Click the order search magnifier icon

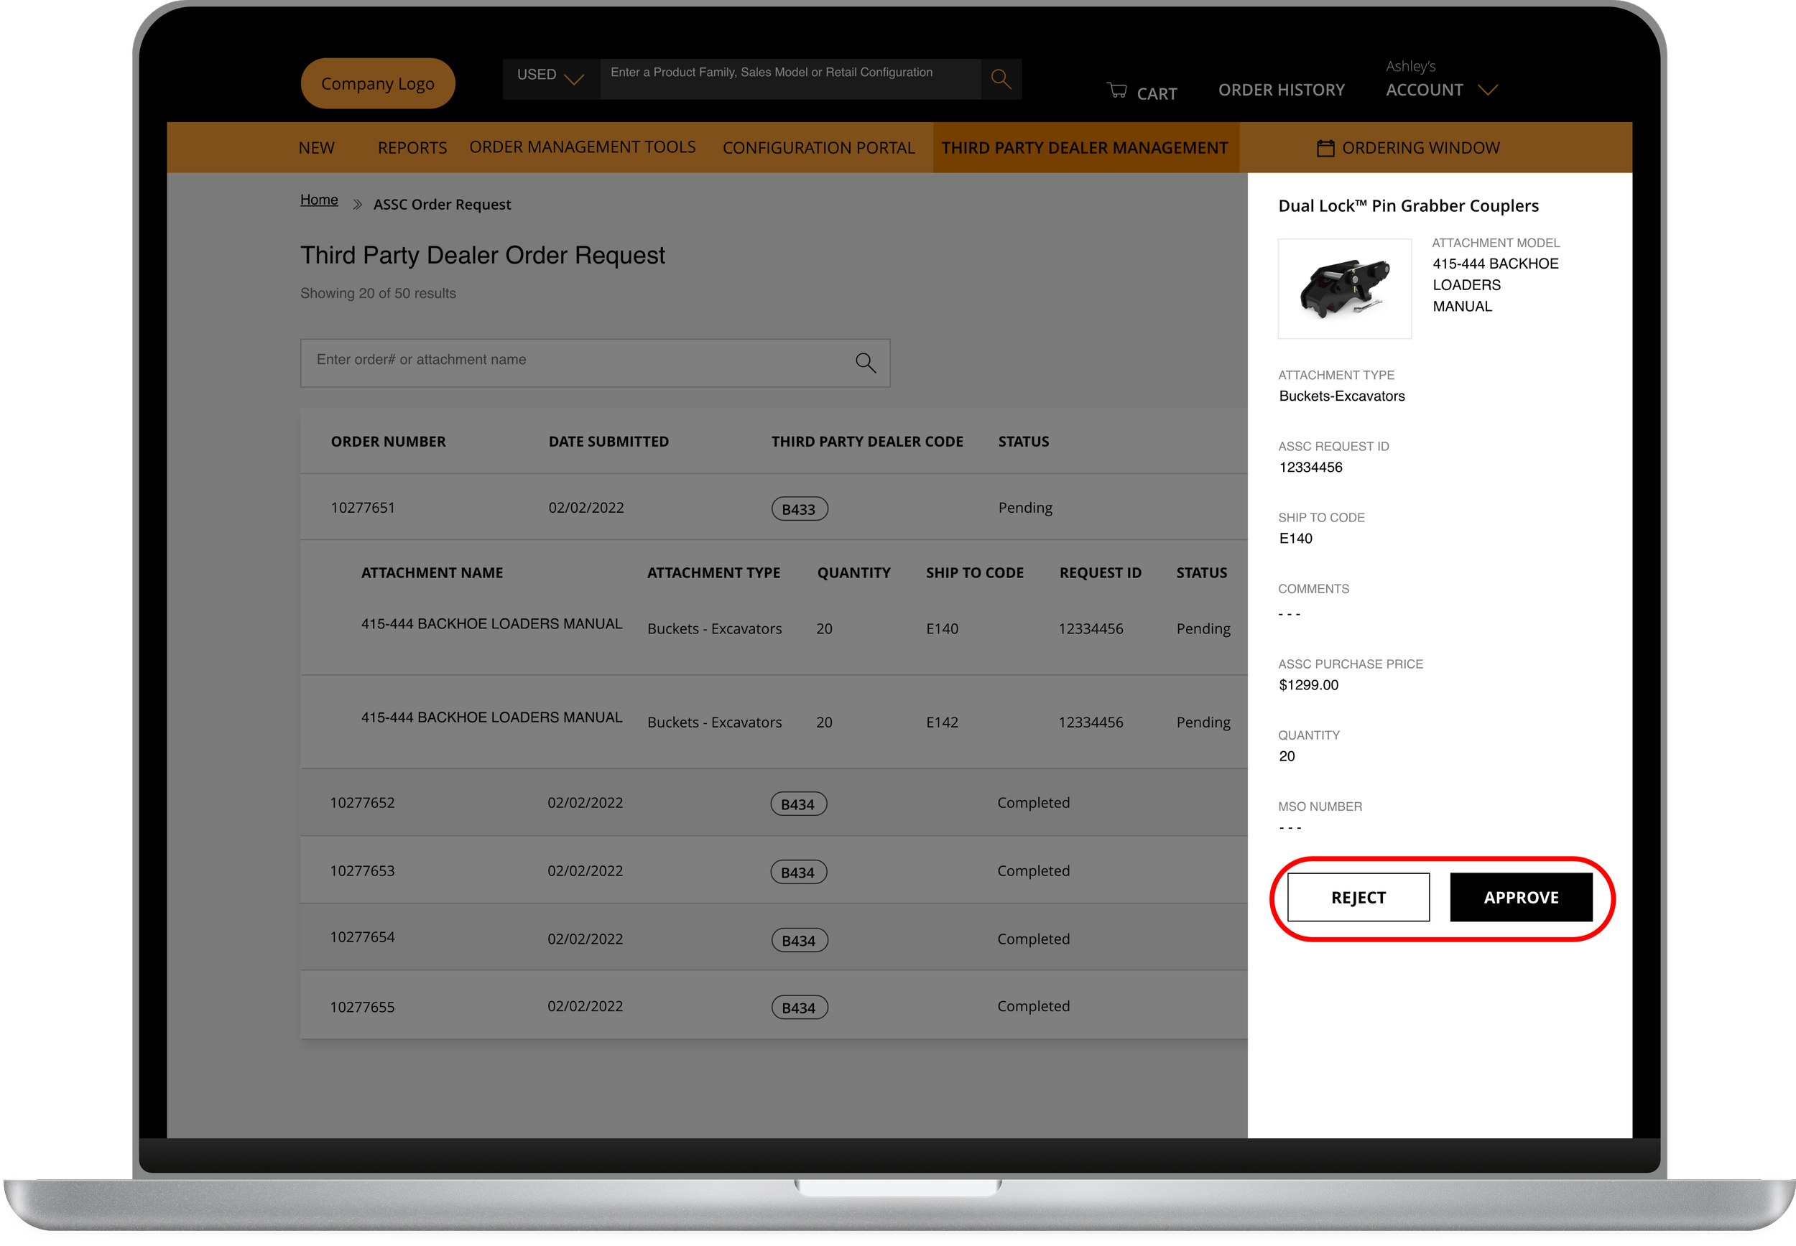click(864, 362)
